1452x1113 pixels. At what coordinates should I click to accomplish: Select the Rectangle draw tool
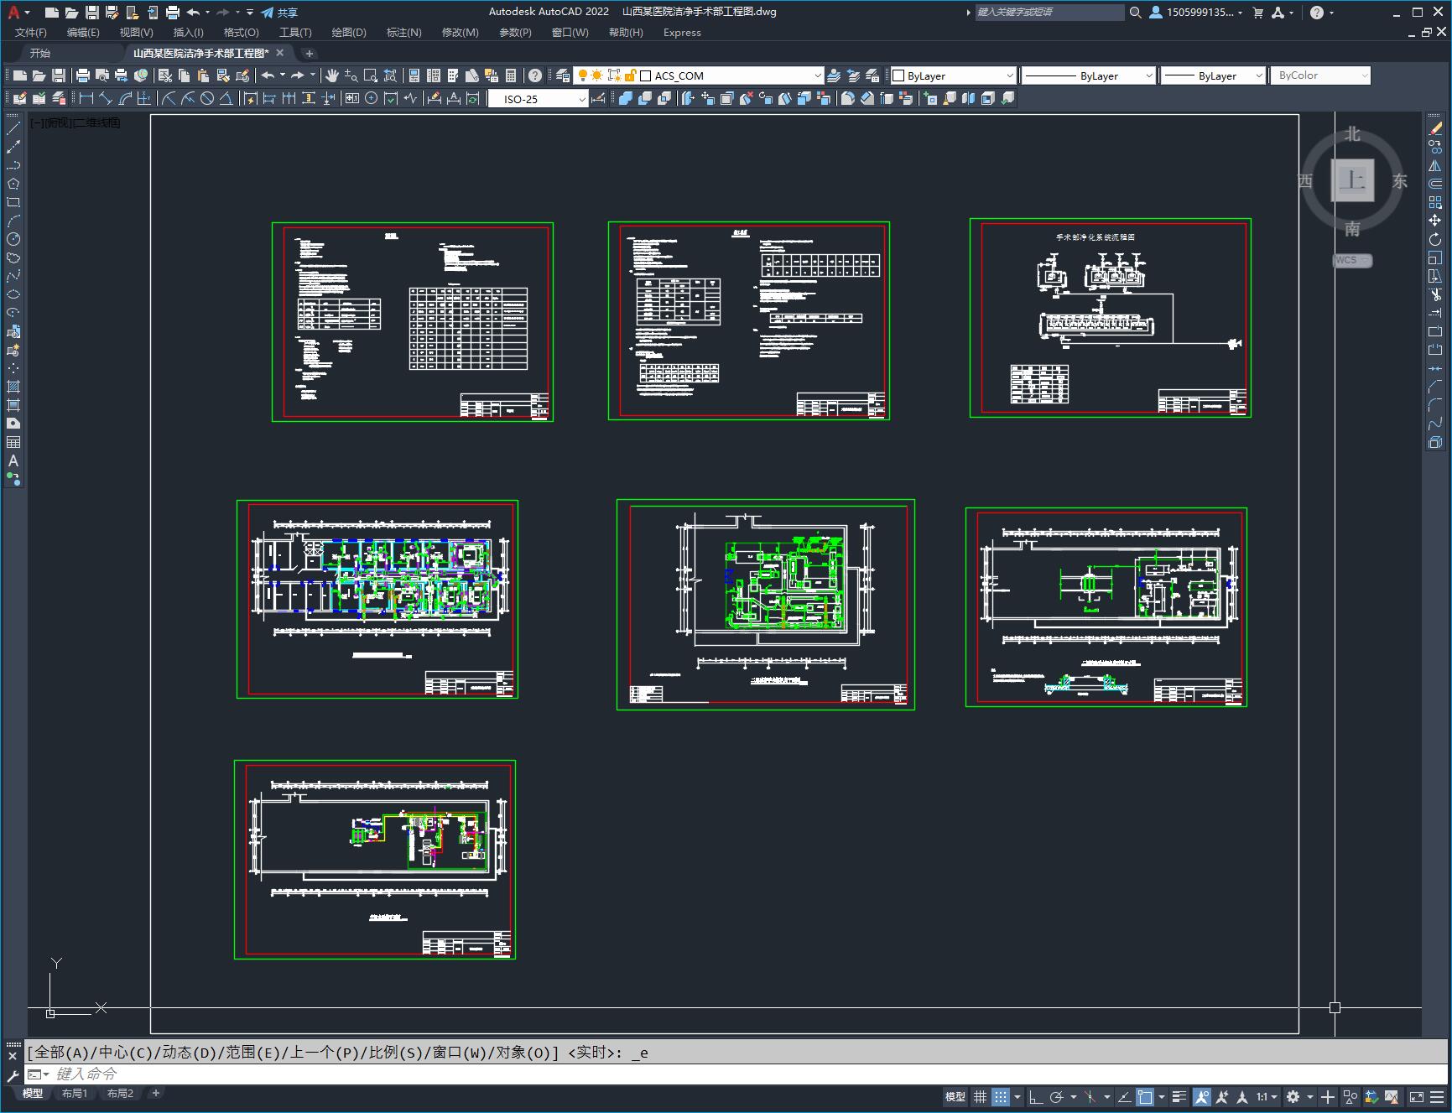[13, 202]
